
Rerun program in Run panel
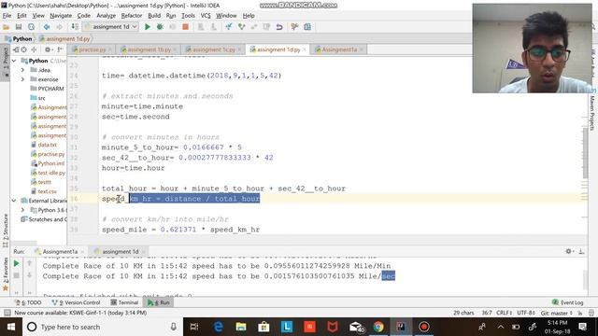(x=16, y=263)
